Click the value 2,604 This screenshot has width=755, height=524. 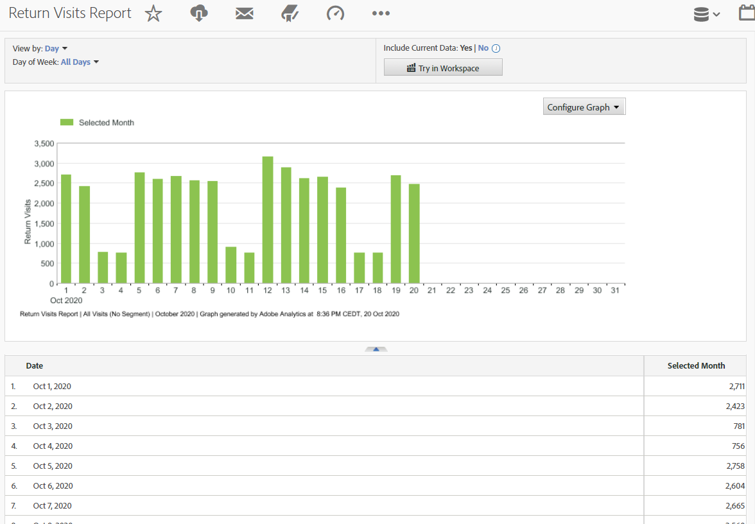click(x=735, y=486)
